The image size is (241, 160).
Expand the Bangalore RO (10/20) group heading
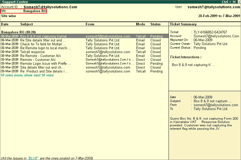point(18,32)
